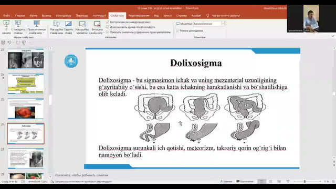Image resolution: width=336 pixels, height=189 pixels.
Task: Click the Undo arrow icon
Action: [9, 43]
